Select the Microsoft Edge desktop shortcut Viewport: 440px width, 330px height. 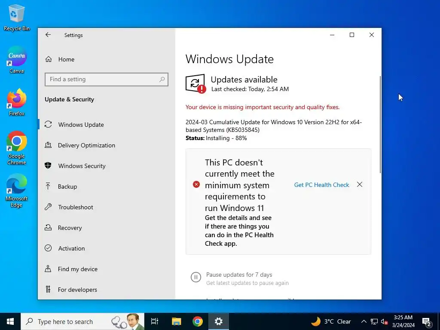(x=17, y=190)
